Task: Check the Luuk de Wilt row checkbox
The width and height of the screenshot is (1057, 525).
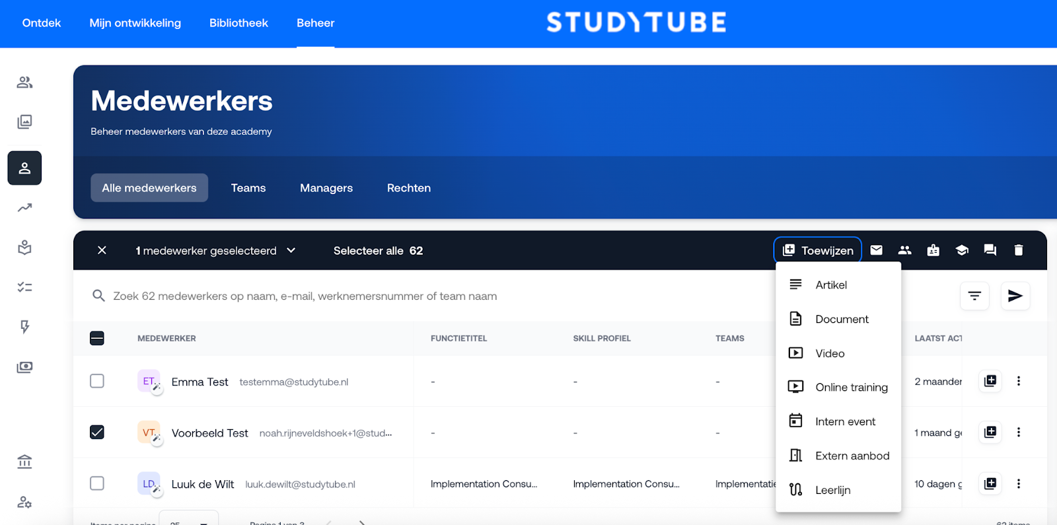Action: (x=97, y=483)
